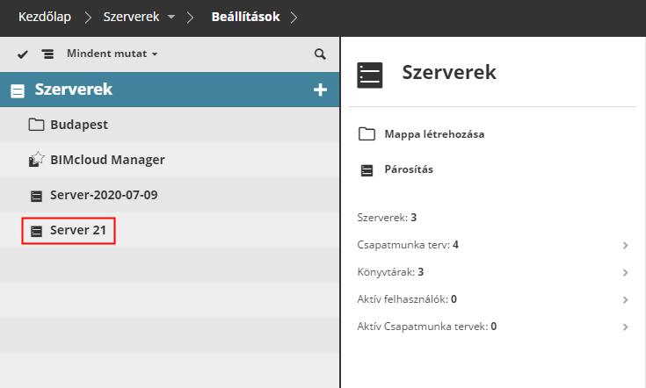Viewport: 646px width, 388px height.
Task: Expand Aktív felhasználók row chevron
Action: tap(625, 299)
